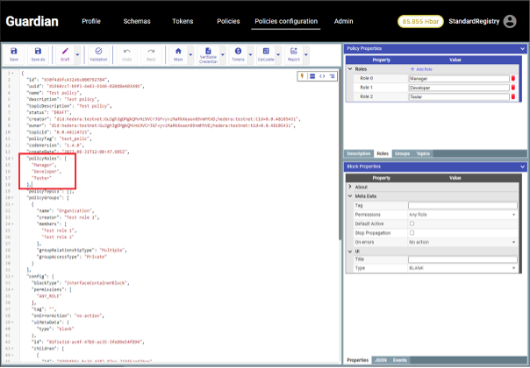Run policy Validation from the toolbar
The height and width of the screenshot is (368, 530).
98,53
